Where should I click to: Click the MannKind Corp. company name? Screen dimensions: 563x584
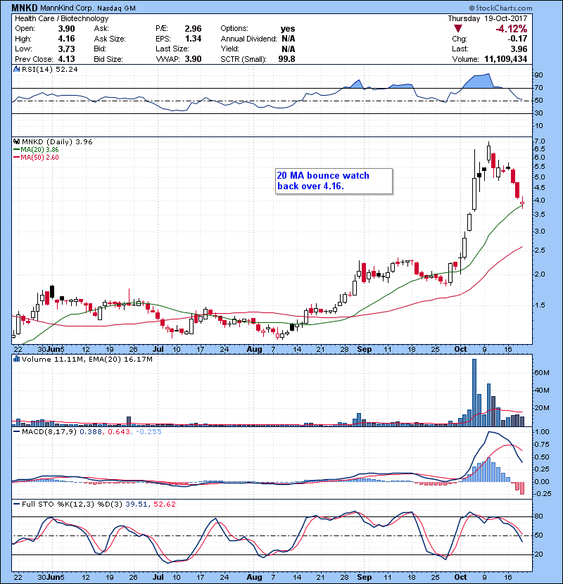(x=67, y=8)
